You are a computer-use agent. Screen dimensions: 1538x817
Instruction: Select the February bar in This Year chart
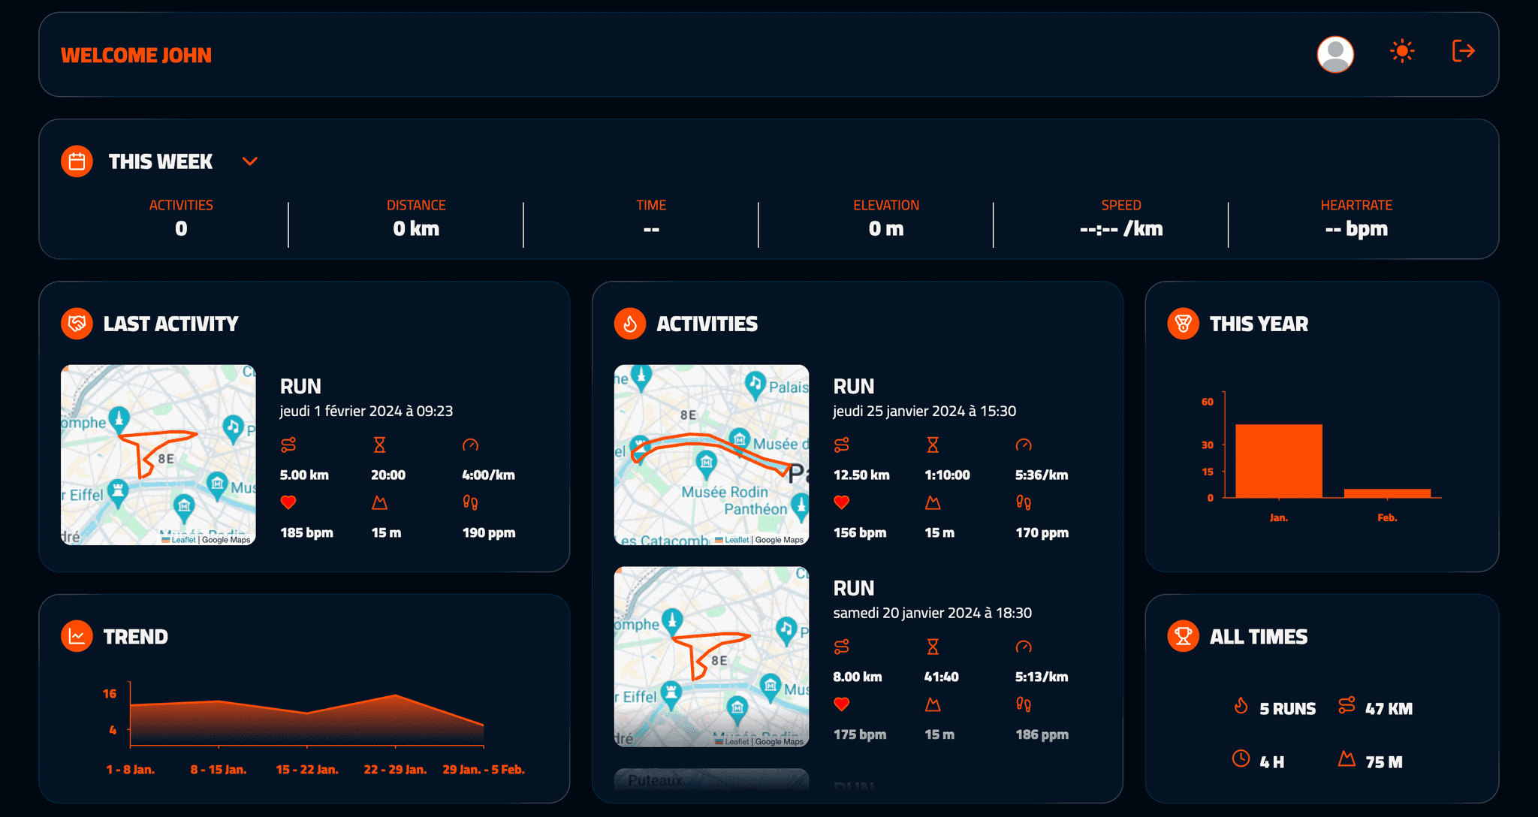1387,493
